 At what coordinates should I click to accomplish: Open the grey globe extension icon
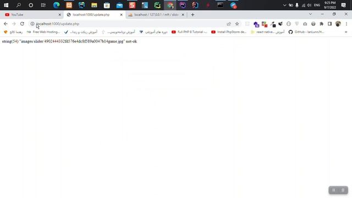[313, 24]
